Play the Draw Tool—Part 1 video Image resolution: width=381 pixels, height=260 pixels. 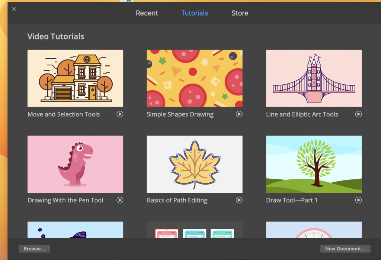[x=358, y=200]
